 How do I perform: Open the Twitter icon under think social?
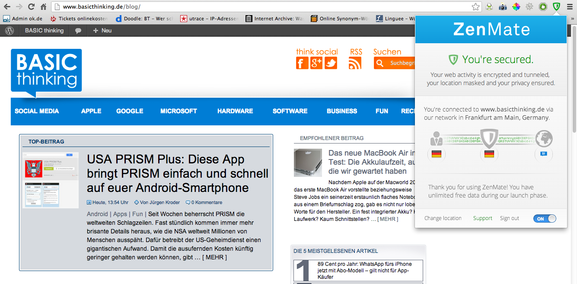pos(331,63)
